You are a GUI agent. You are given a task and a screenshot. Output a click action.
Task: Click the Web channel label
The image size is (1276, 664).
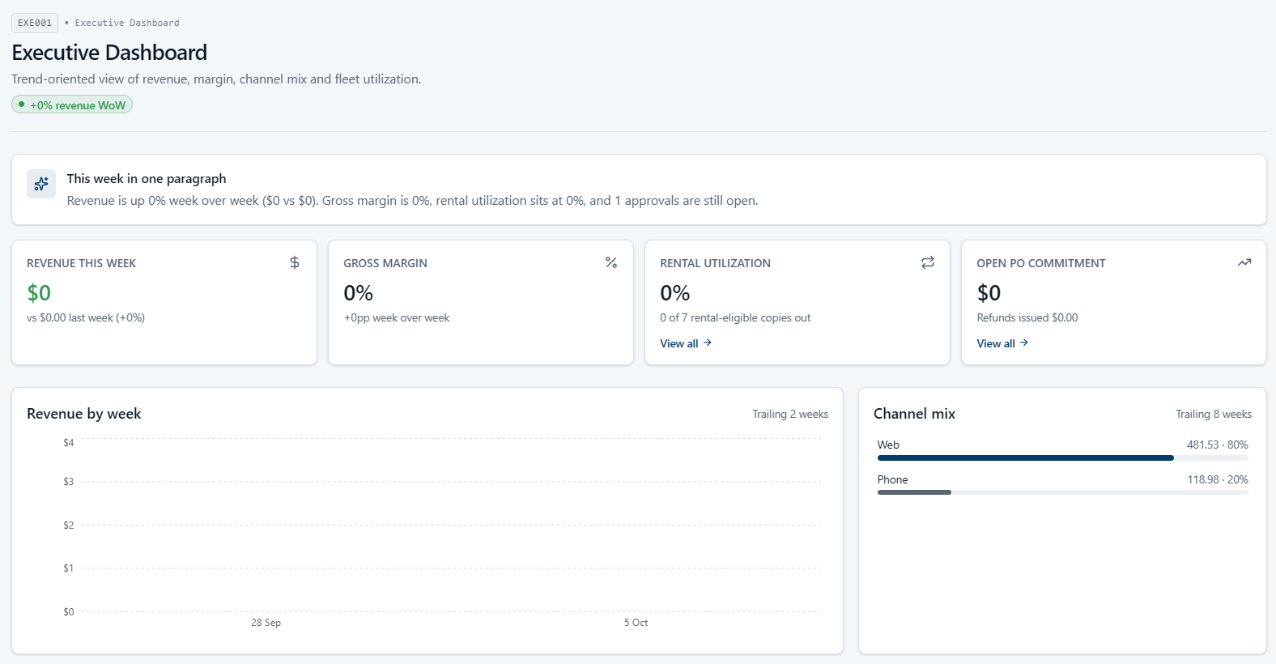click(x=888, y=445)
